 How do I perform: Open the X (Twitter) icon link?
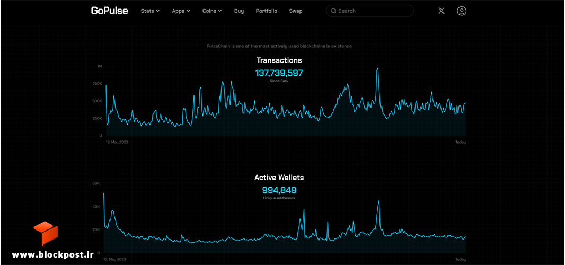(x=442, y=11)
